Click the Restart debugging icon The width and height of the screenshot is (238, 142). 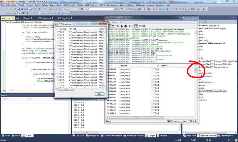[167, 9]
